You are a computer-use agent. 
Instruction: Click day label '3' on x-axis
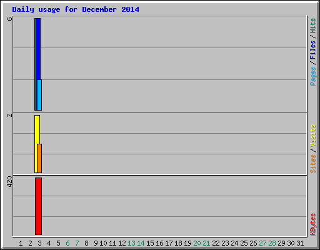[x=39, y=243]
